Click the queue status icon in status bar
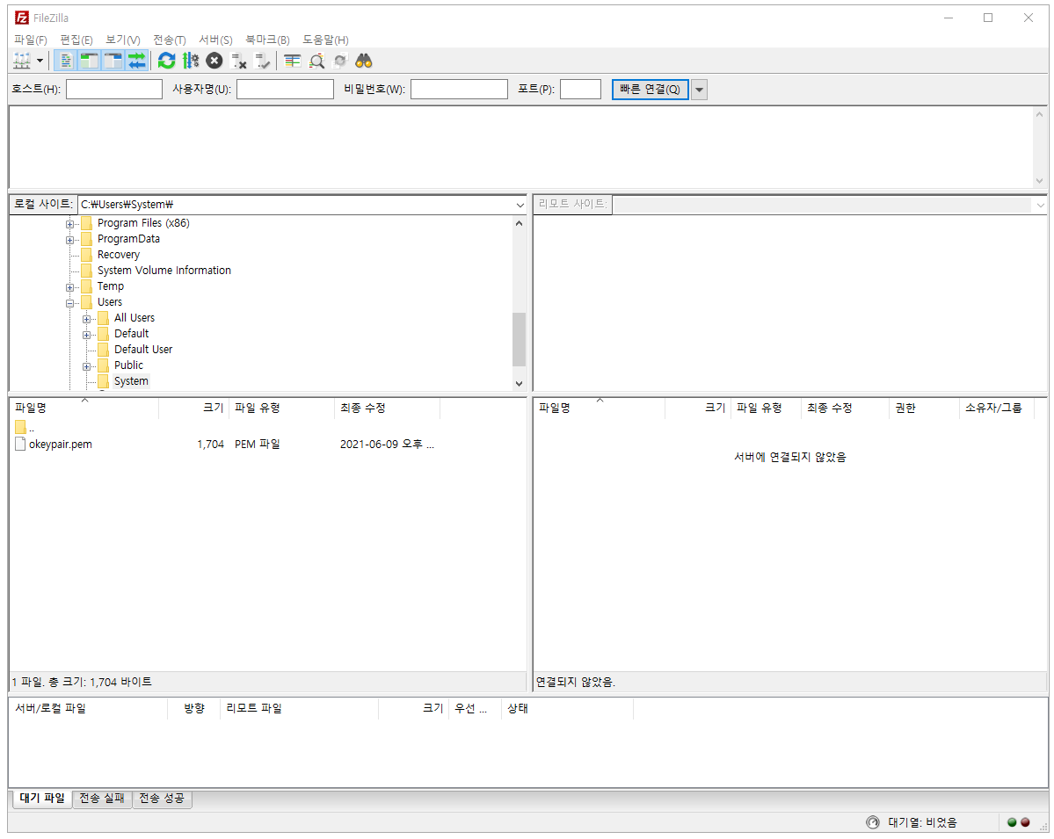 [873, 822]
